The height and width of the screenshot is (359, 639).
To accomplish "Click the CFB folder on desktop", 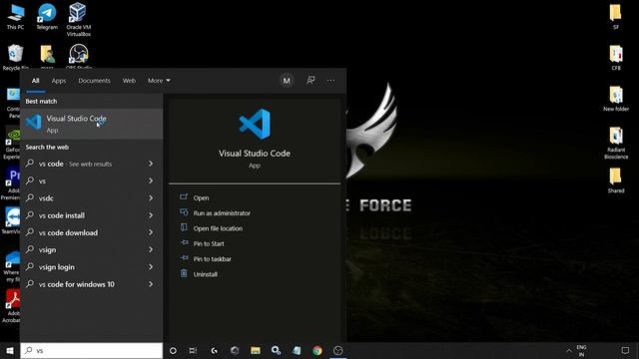I will click(x=616, y=58).
